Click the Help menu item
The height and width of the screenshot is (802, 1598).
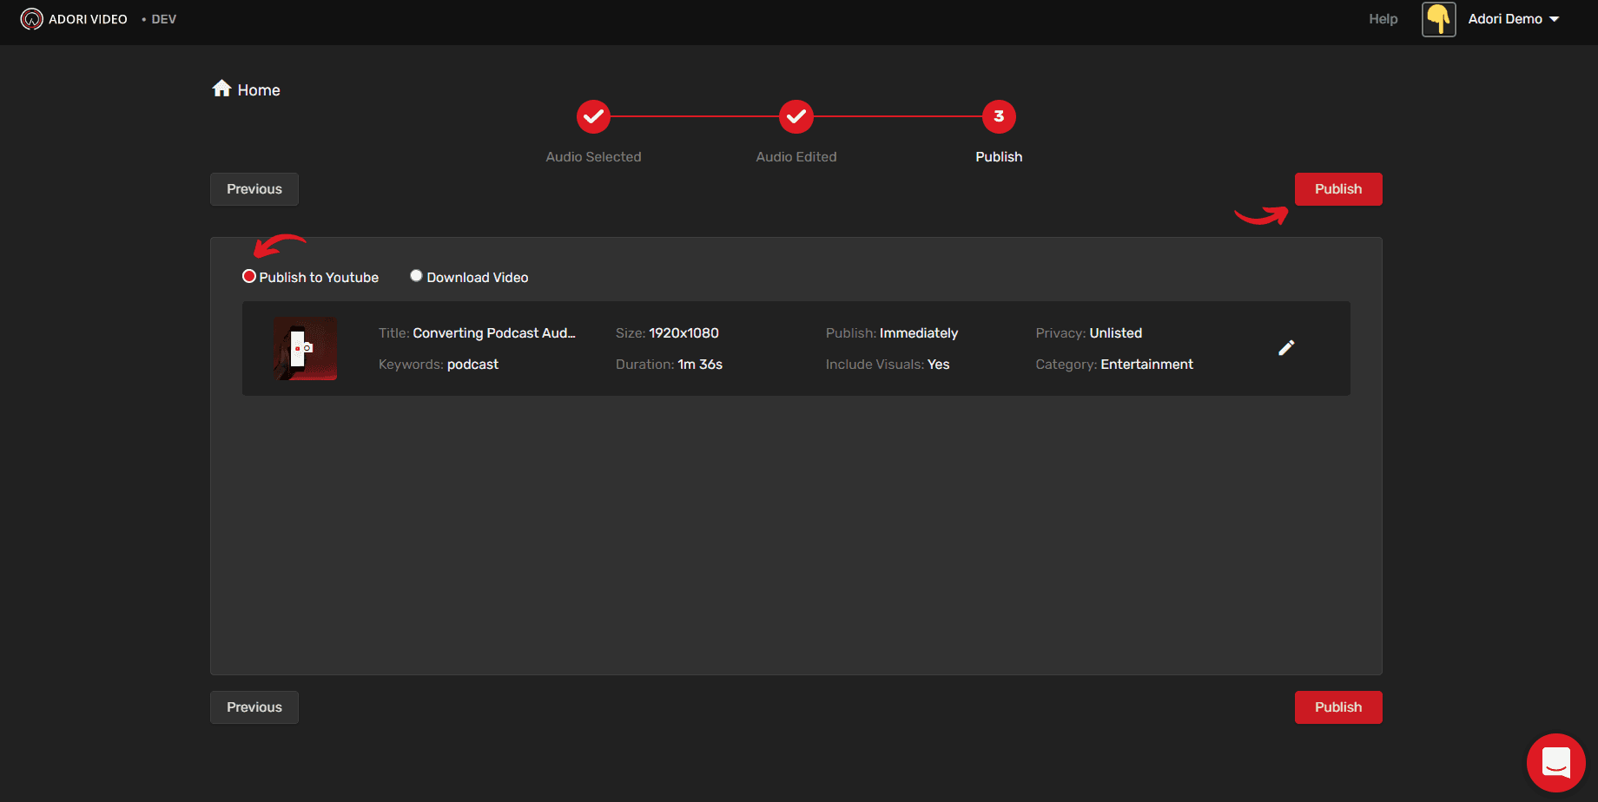(x=1383, y=18)
